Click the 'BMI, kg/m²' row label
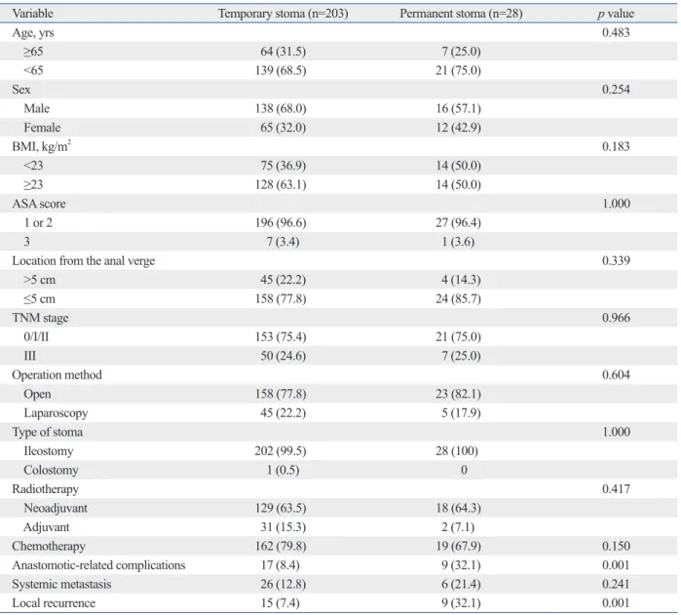The width and height of the screenshot is (681, 615). tap(42, 146)
